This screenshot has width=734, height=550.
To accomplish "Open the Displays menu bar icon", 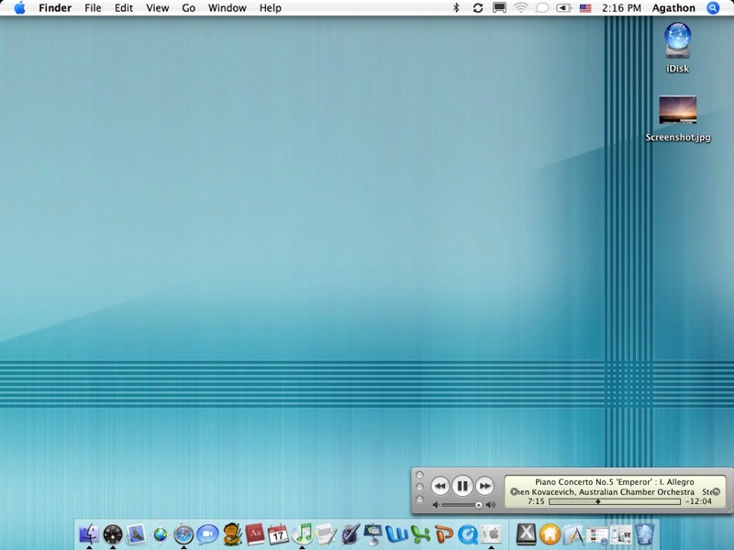I will pyautogui.click(x=499, y=8).
